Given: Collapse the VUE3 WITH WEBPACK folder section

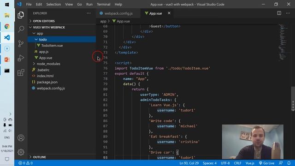Looking at the screenshot, I should [x=62, y=27].
